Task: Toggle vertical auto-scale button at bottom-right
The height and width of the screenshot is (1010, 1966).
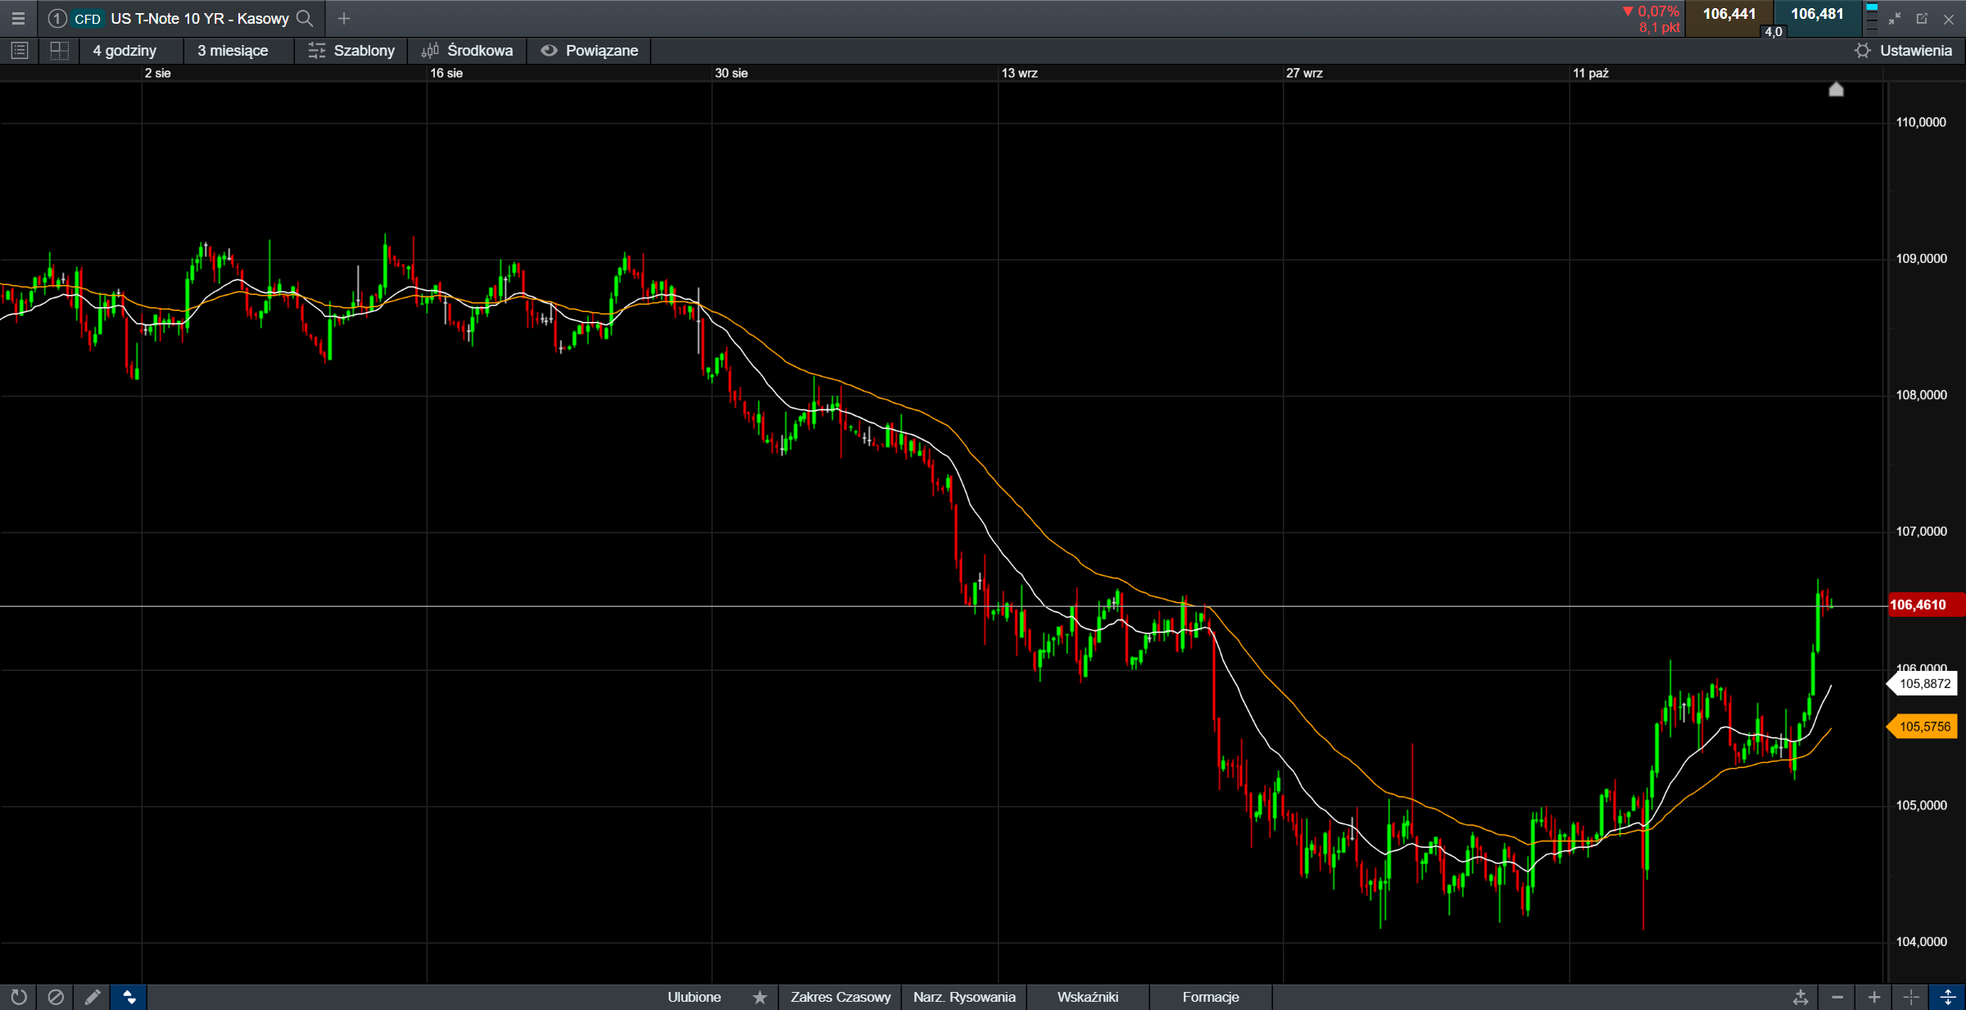Action: [1948, 997]
